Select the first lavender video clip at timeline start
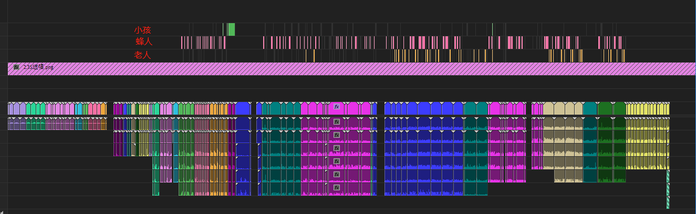The height and width of the screenshot is (214, 696). (11, 109)
